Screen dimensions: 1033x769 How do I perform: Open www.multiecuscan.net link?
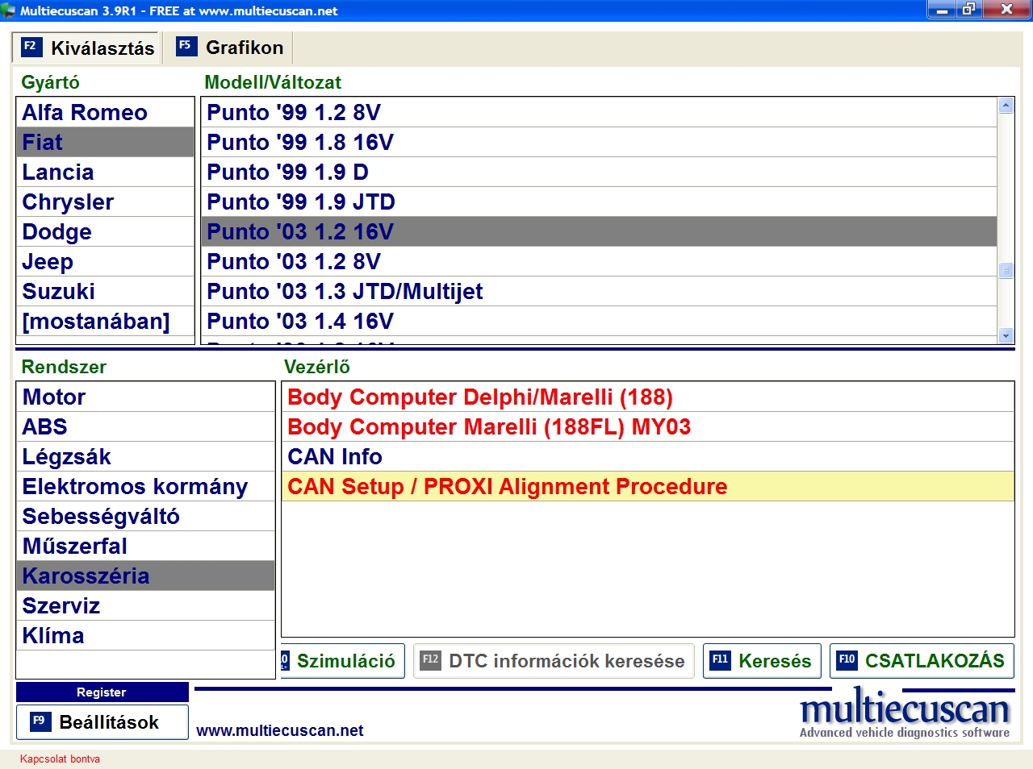(x=280, y=730)
